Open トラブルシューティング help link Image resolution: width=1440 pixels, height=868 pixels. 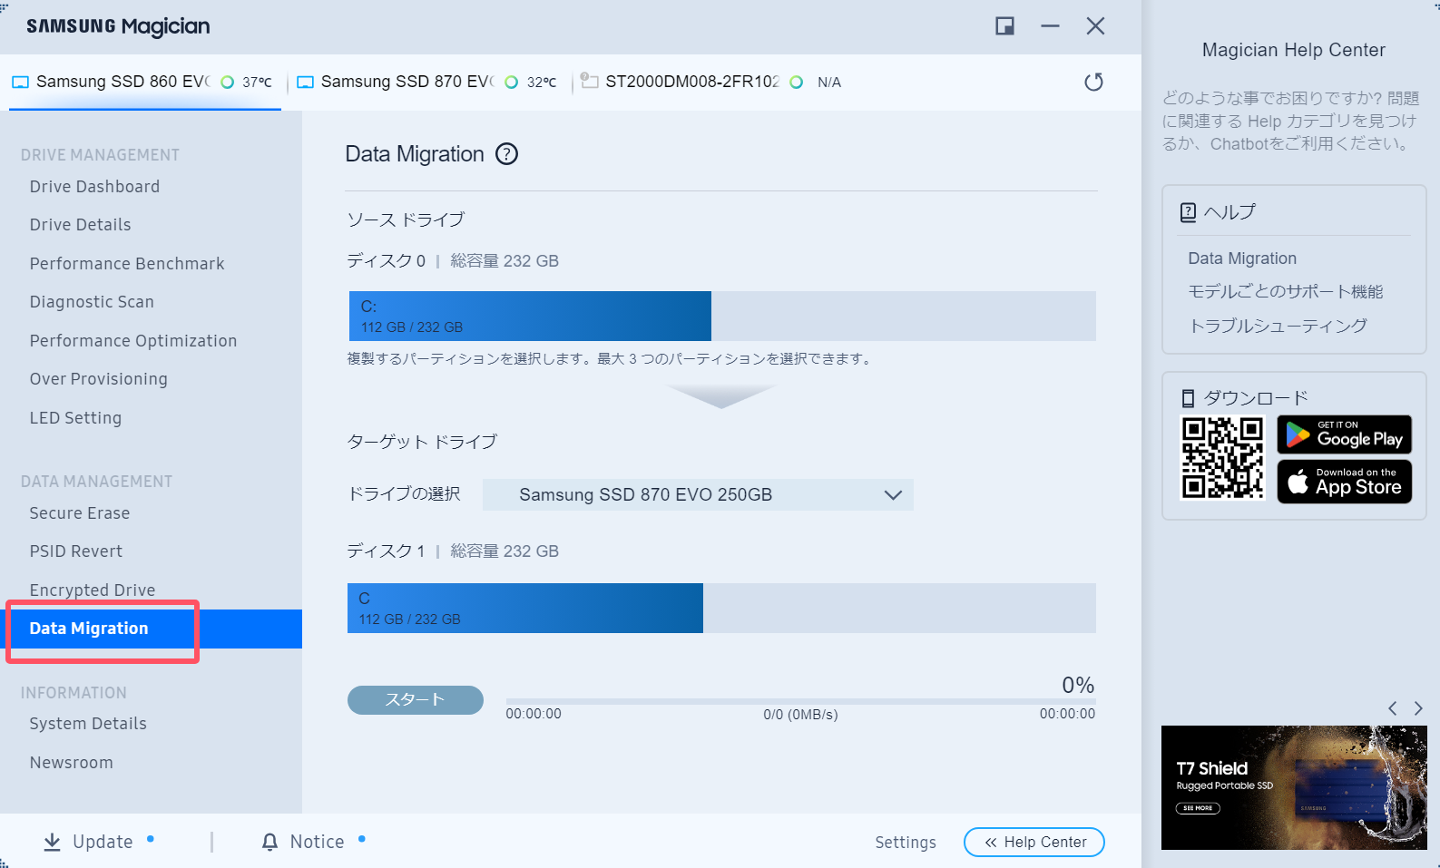(x=1278, y=326)
